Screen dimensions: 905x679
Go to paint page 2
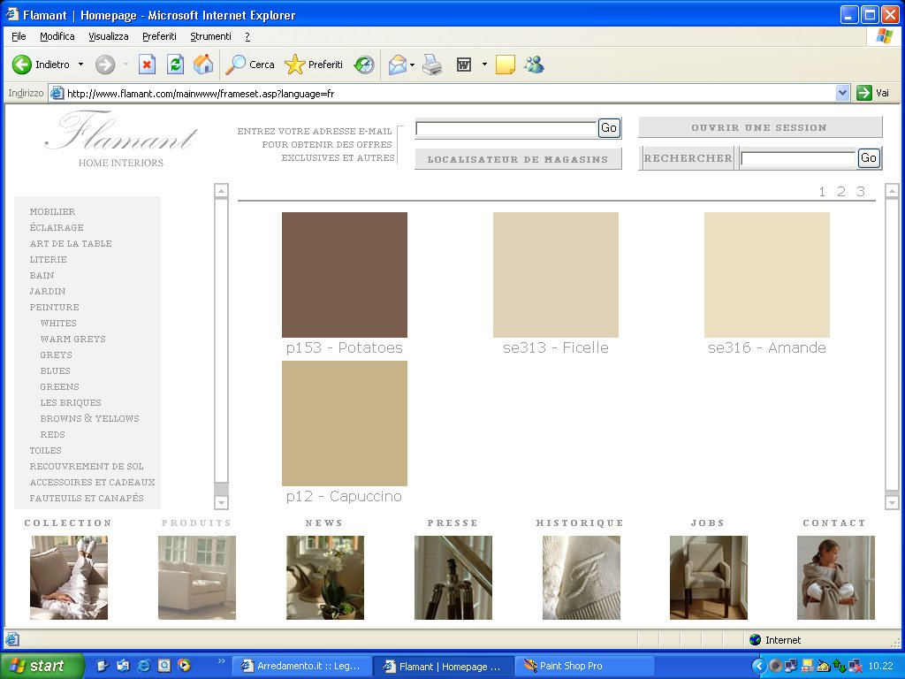coord(841,192)
